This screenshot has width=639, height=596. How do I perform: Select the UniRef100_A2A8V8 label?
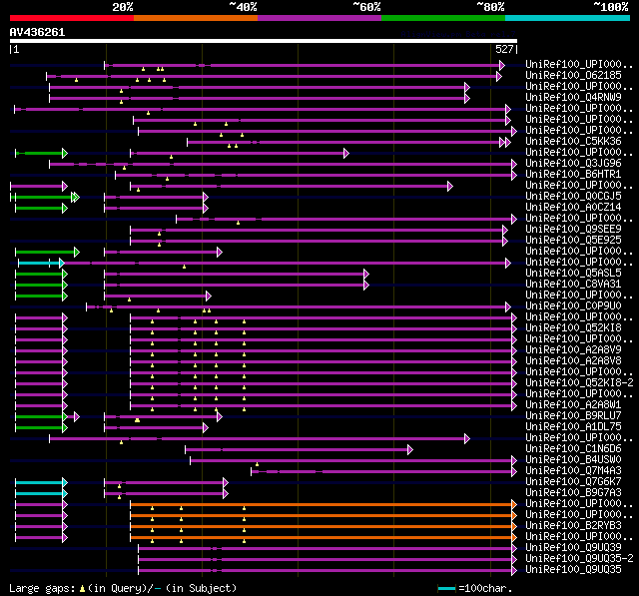573,361
